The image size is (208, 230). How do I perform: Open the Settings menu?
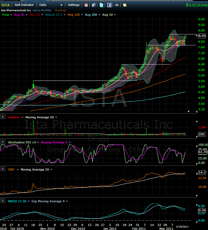[x=74, y=5]
